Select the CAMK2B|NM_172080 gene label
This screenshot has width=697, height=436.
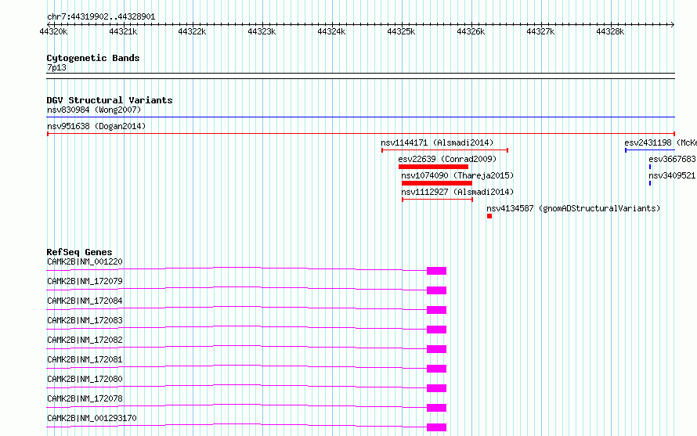[x=85, y=379]
